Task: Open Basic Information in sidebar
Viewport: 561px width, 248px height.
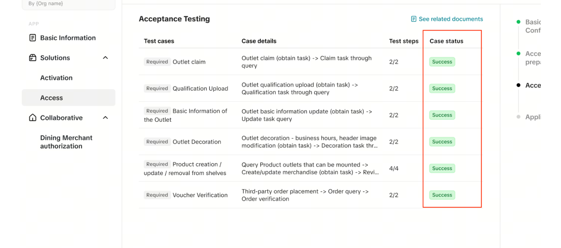Action: click(67, 38)
